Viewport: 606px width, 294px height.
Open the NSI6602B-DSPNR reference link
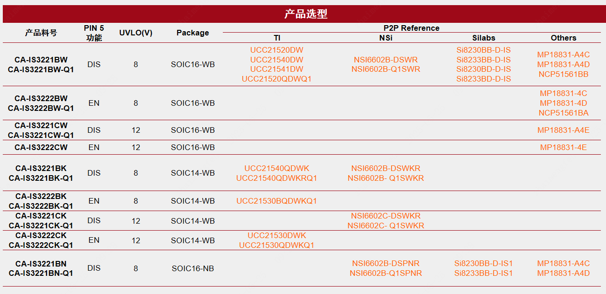[x=386, y=263]
